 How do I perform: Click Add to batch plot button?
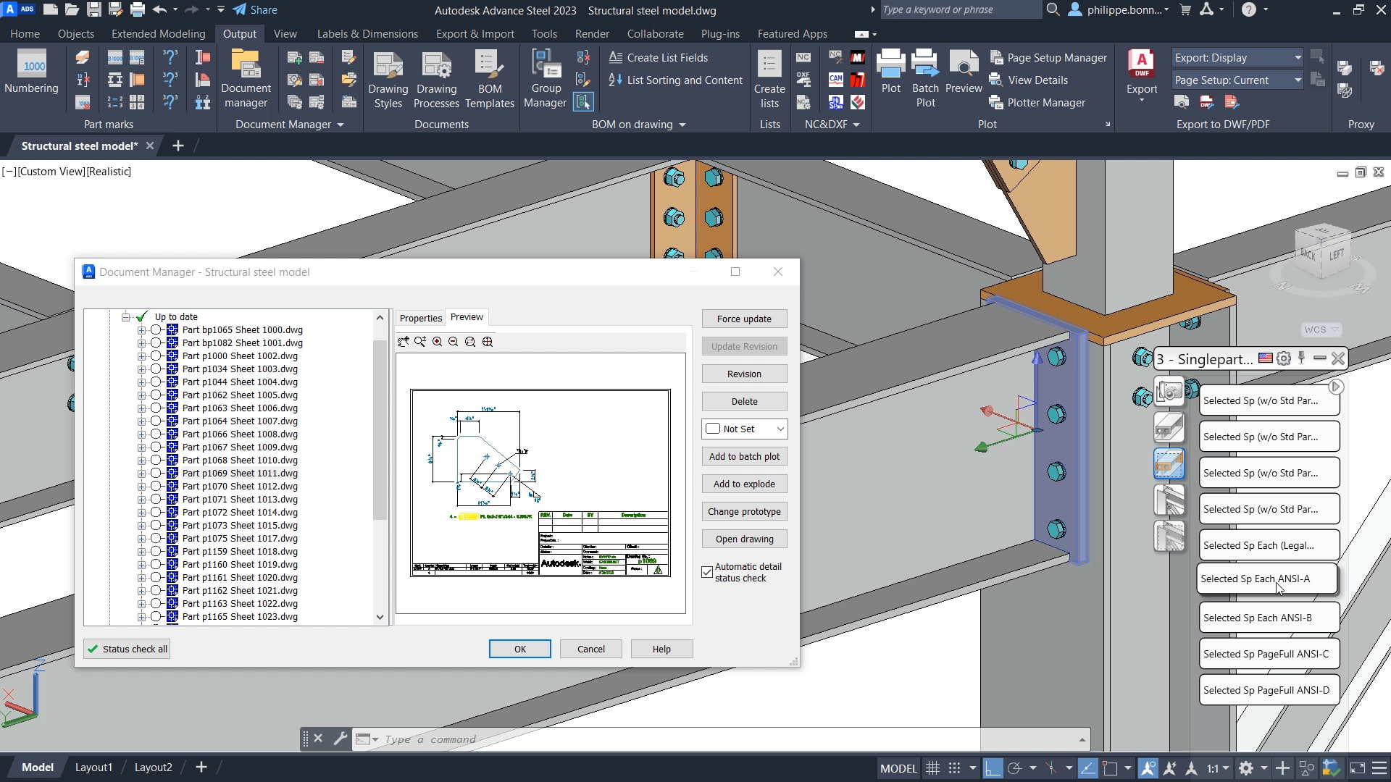click(744, 456)
